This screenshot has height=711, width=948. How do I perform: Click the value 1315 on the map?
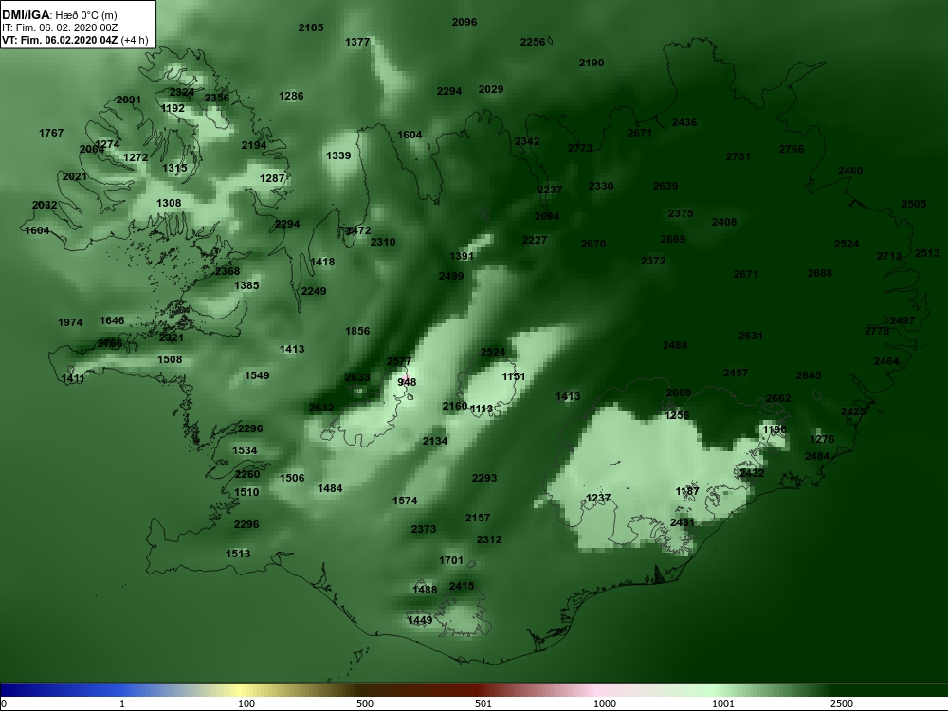(174, 168)
